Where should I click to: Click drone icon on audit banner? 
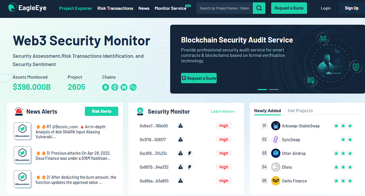pos(323,39)
